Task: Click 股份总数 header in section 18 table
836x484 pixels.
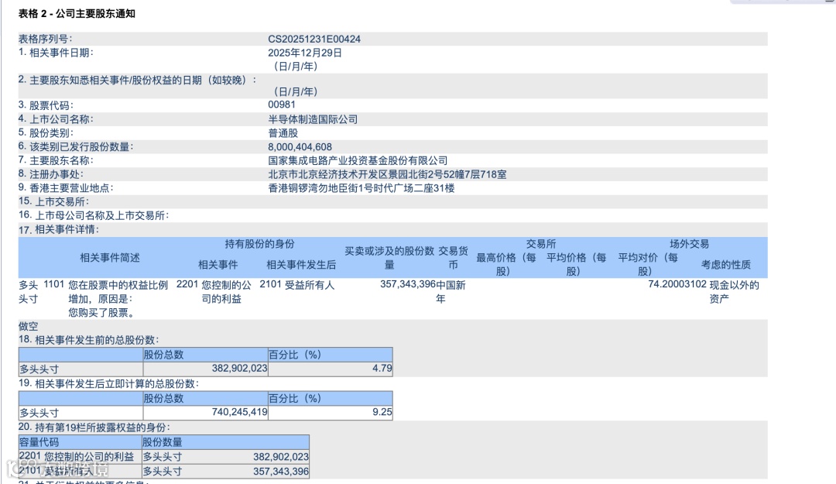Action: pyautogui.click(x=163, y=355)
